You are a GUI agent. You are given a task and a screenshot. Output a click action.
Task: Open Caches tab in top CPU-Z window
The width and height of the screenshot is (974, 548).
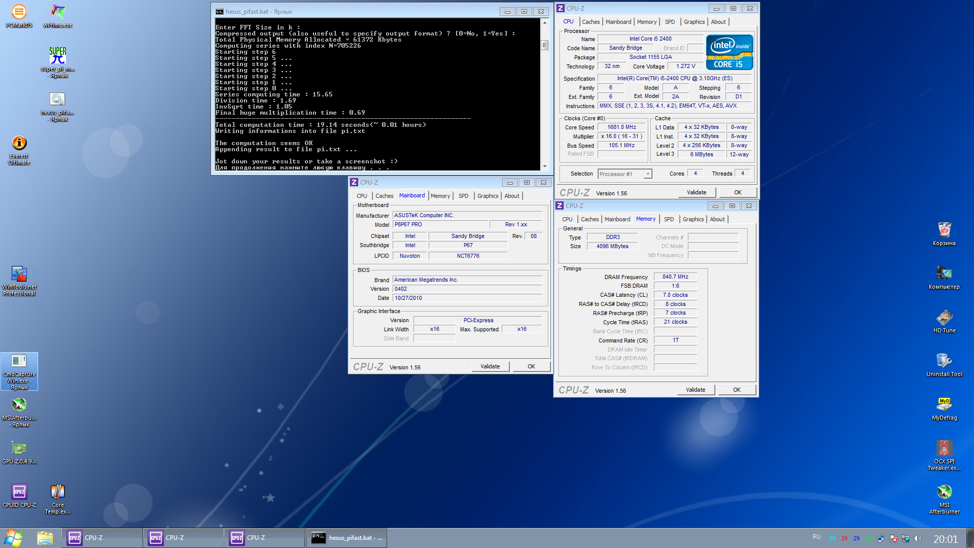590,22
